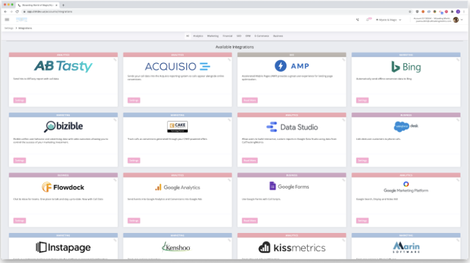Click the phone call icon in header
Viewport: 470px width, 263px height.
click(x=358, y=19)
